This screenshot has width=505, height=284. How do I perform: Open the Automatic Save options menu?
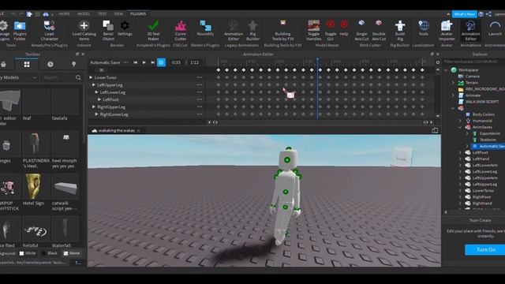(126, 62)
